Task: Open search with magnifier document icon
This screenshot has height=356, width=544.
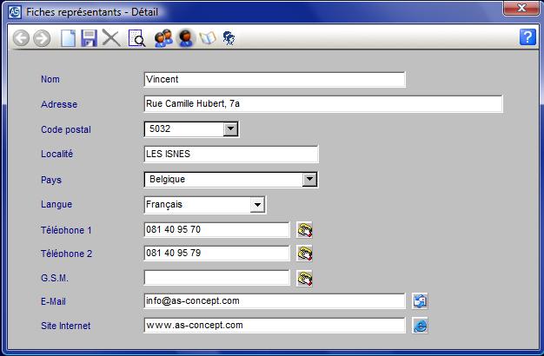Action: 136,38
